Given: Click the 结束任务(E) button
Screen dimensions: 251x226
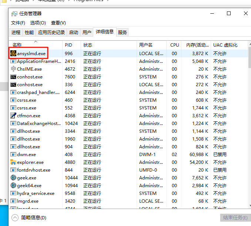Looking at the screenshot, I should tap(235, 217).
